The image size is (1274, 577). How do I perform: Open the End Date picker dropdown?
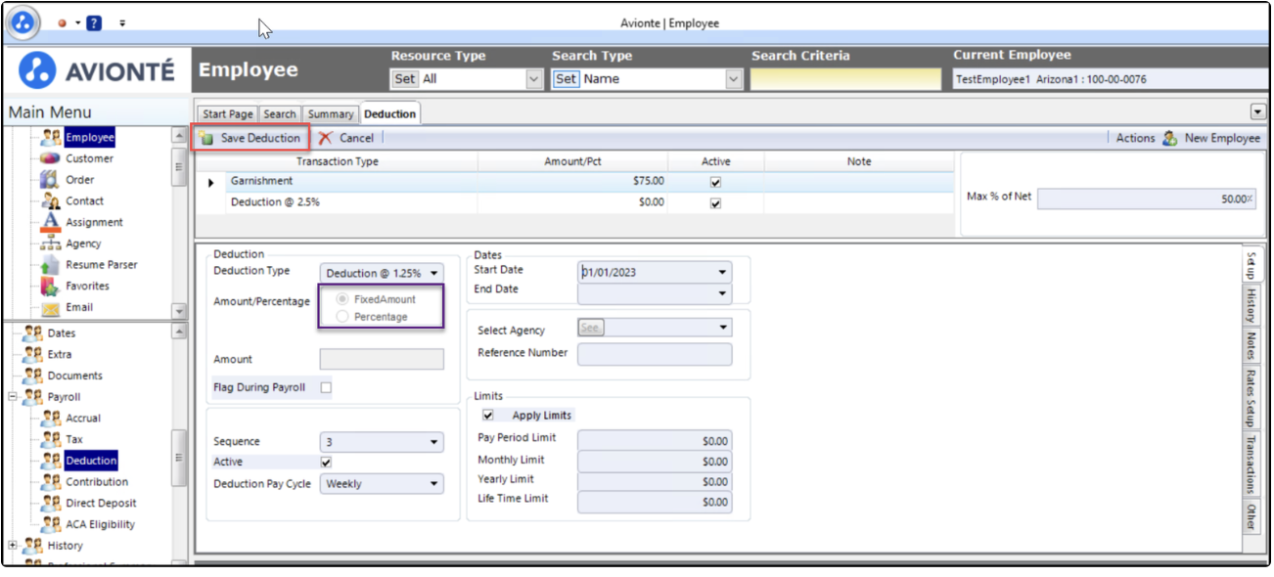(723, 293)
